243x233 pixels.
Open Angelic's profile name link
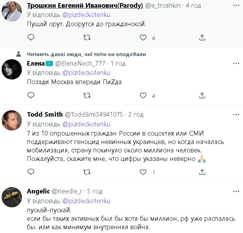(x=38, y=191)
